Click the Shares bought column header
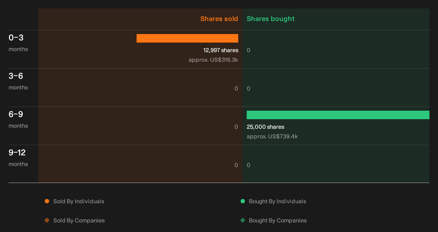Image resolution: width=438 pixels, height=232 pixels. click(270, 19)
